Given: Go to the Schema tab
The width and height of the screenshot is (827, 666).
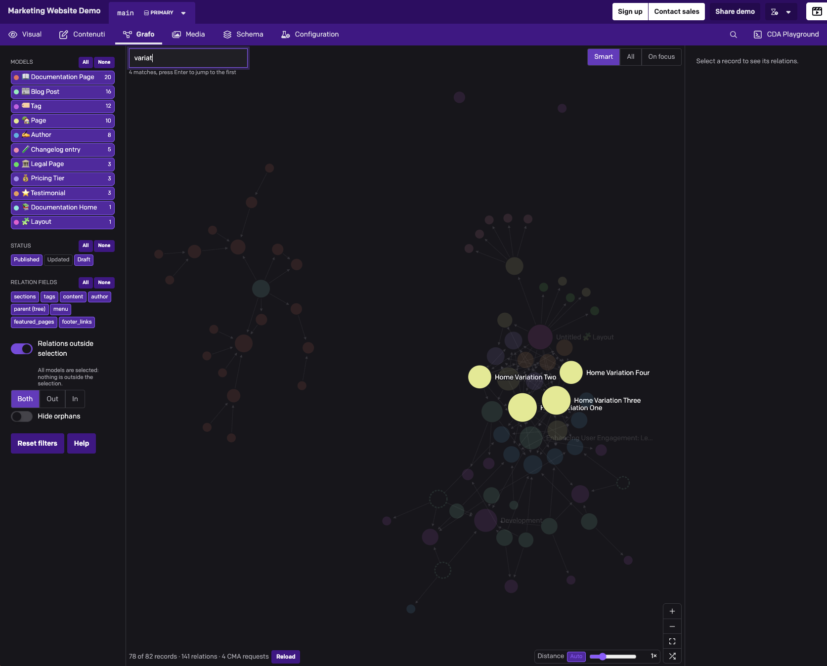Looking at the screenshot, I should point(243,35).
